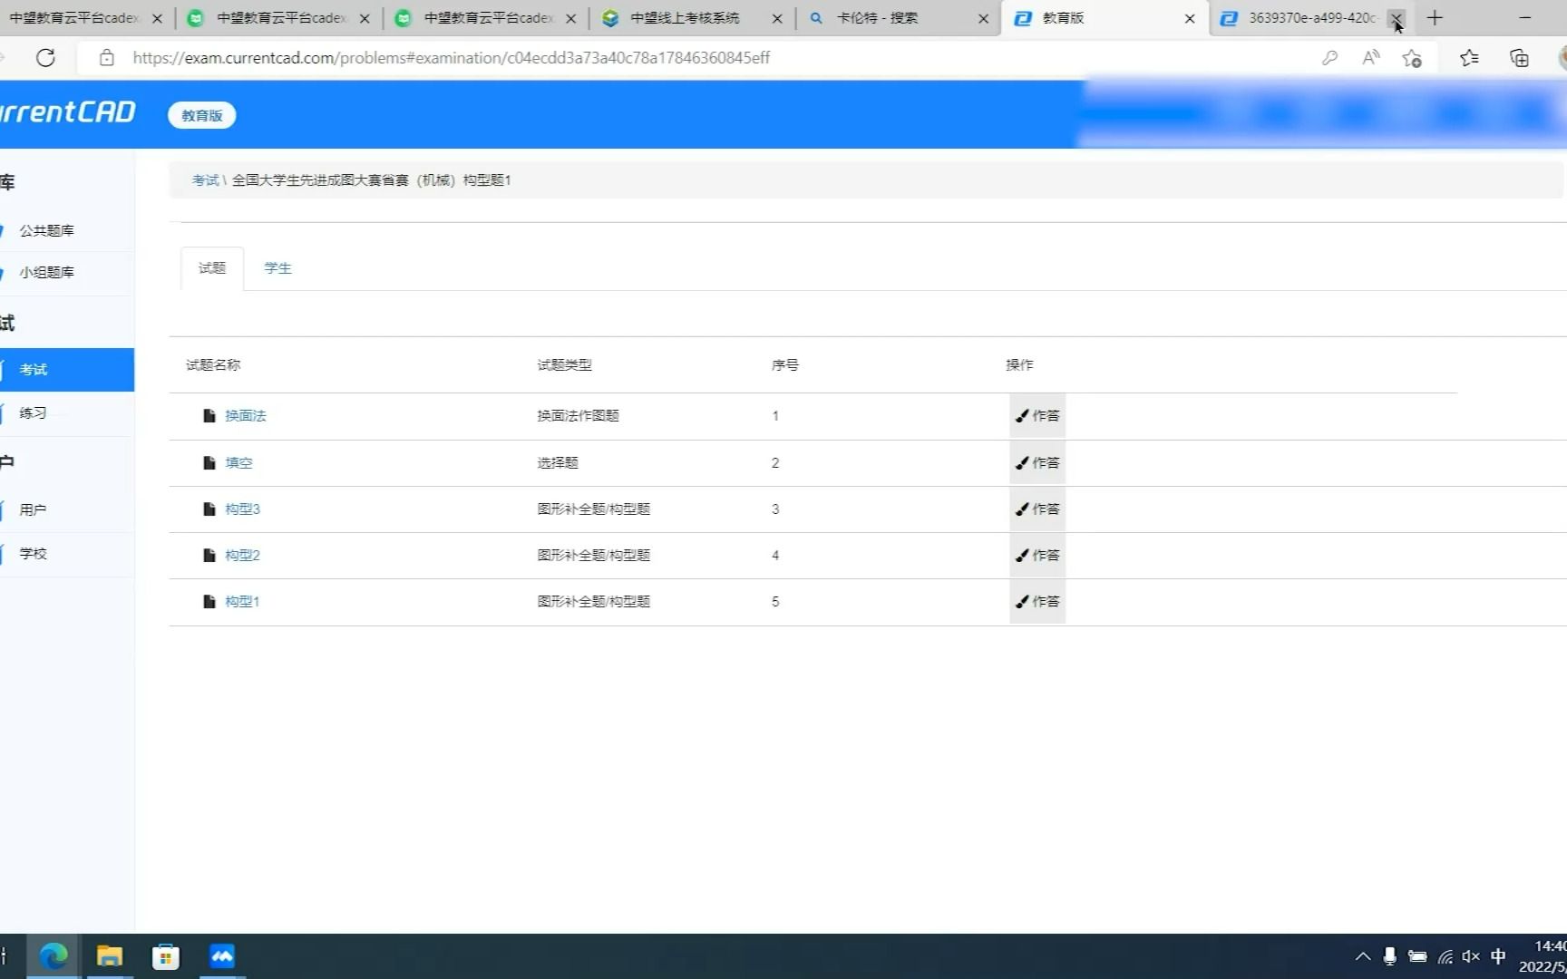Click the address bar URL
Screen dimensions: 1567x979
point(451,58)
